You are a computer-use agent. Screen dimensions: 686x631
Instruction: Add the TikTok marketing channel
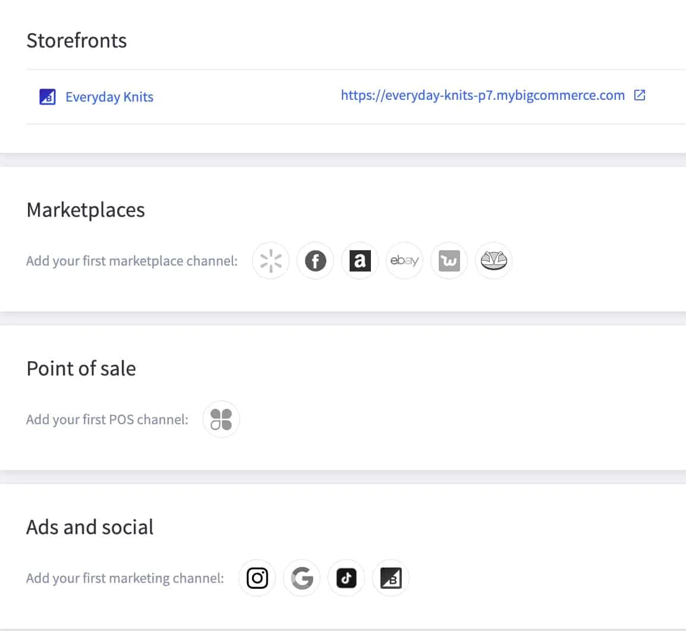click(x=347, y=578)
